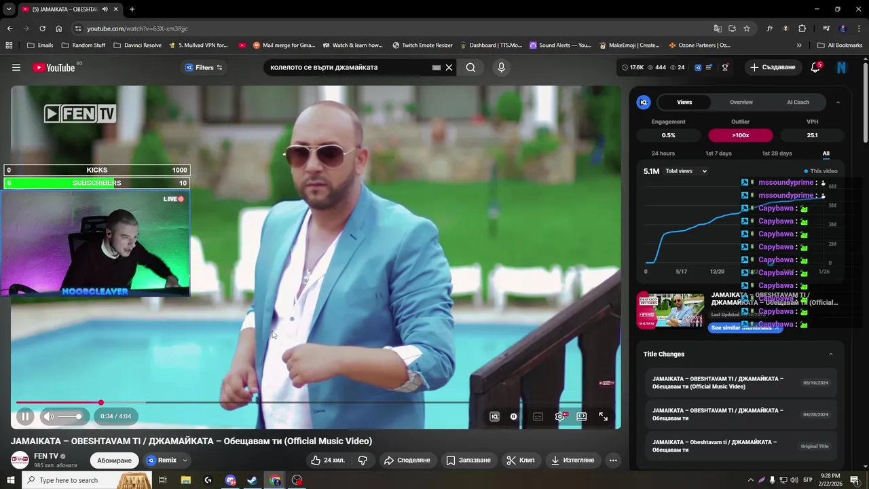Image resolution: width=869 pixels, height=489 pixels.
Task: Open more actions three-dot menu
Action: pyautogui.click(x=613, y=460)
